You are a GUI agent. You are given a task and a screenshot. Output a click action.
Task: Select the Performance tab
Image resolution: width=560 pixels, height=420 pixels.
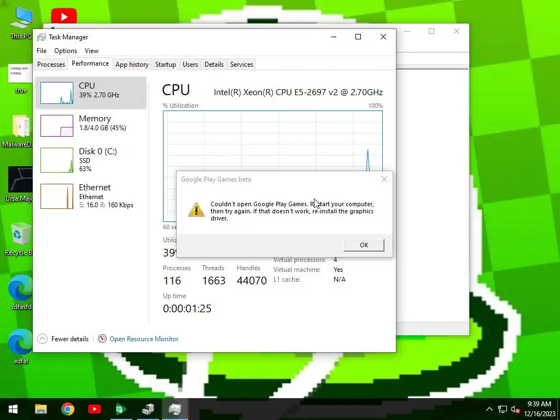click(x=90, y=63)
